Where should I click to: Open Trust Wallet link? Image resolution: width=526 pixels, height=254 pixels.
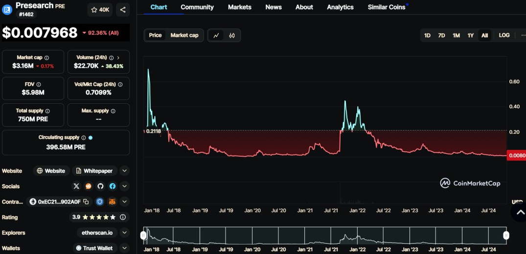click(95, 248)
